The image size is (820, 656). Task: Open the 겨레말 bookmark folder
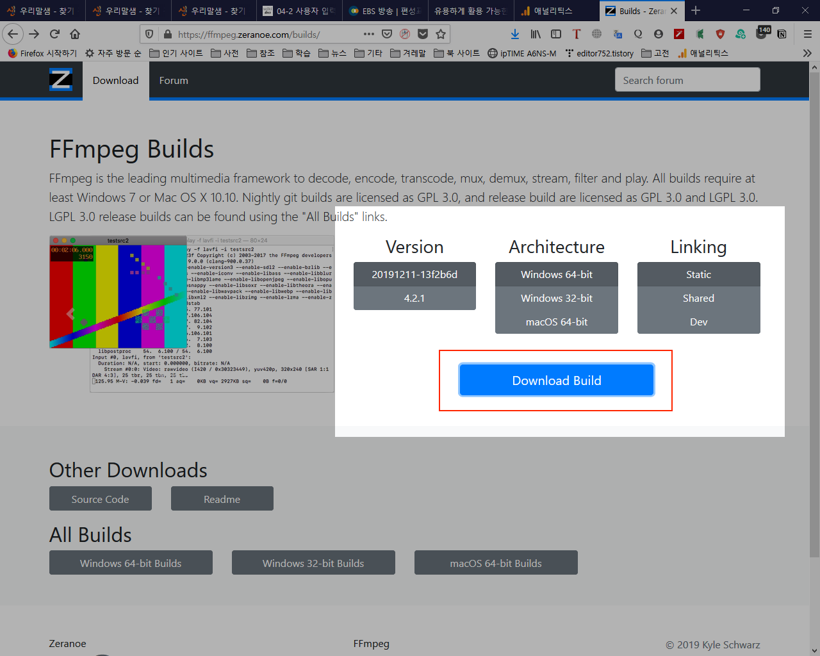408,53
